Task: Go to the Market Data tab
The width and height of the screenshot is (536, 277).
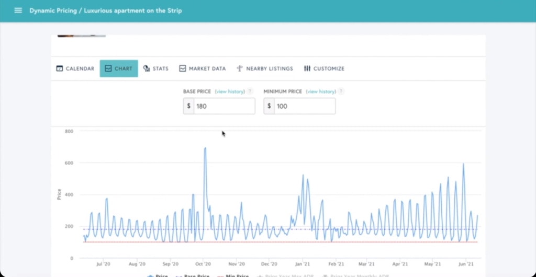Action: (x=203, y=68)
